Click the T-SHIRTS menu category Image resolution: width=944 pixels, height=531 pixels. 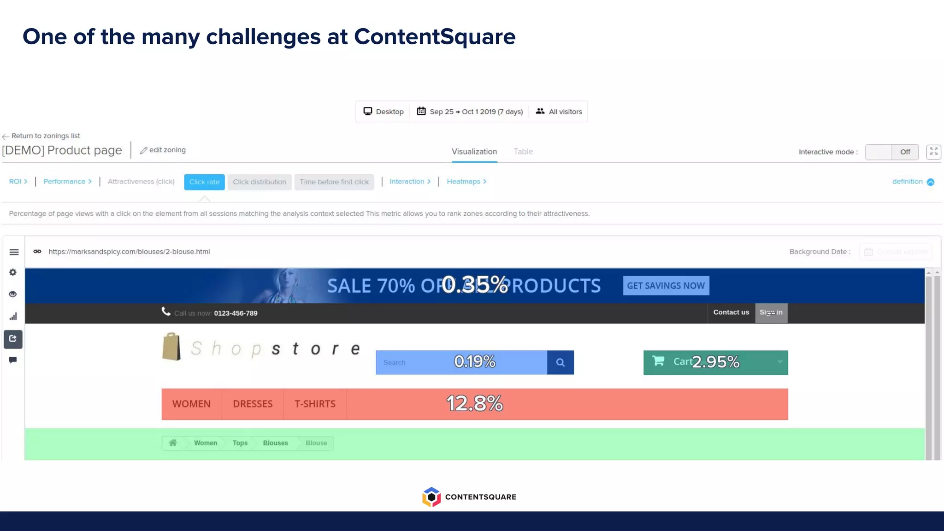point(315,404)
